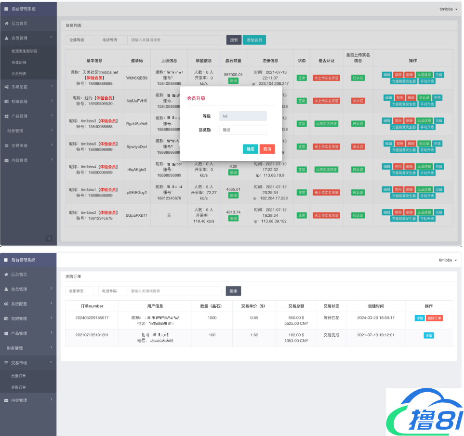Click the list icon beside expanded 交易市场
The height and width of the screenshot is (436, 464).
pos(6,363)
